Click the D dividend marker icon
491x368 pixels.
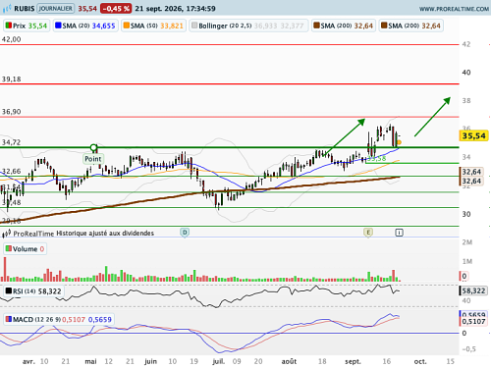click(x=185, y=233)
